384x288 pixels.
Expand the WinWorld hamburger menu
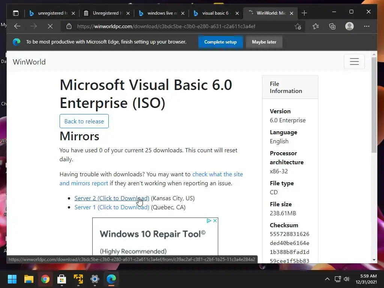click(x=354, y=61)
